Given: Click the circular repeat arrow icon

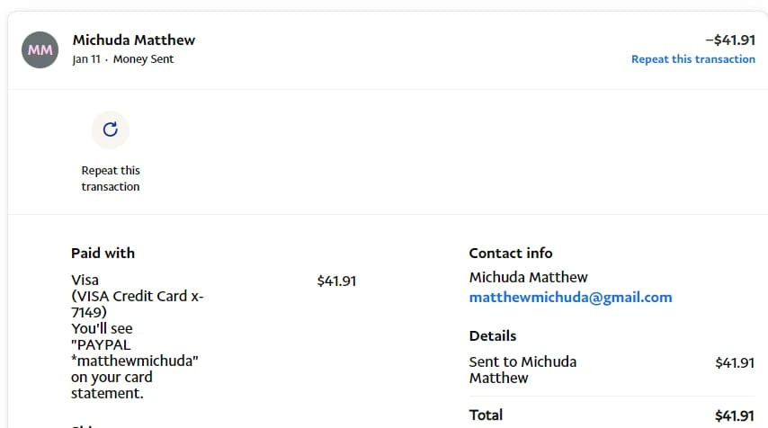Looking at the screenshot, I should 110,129.
